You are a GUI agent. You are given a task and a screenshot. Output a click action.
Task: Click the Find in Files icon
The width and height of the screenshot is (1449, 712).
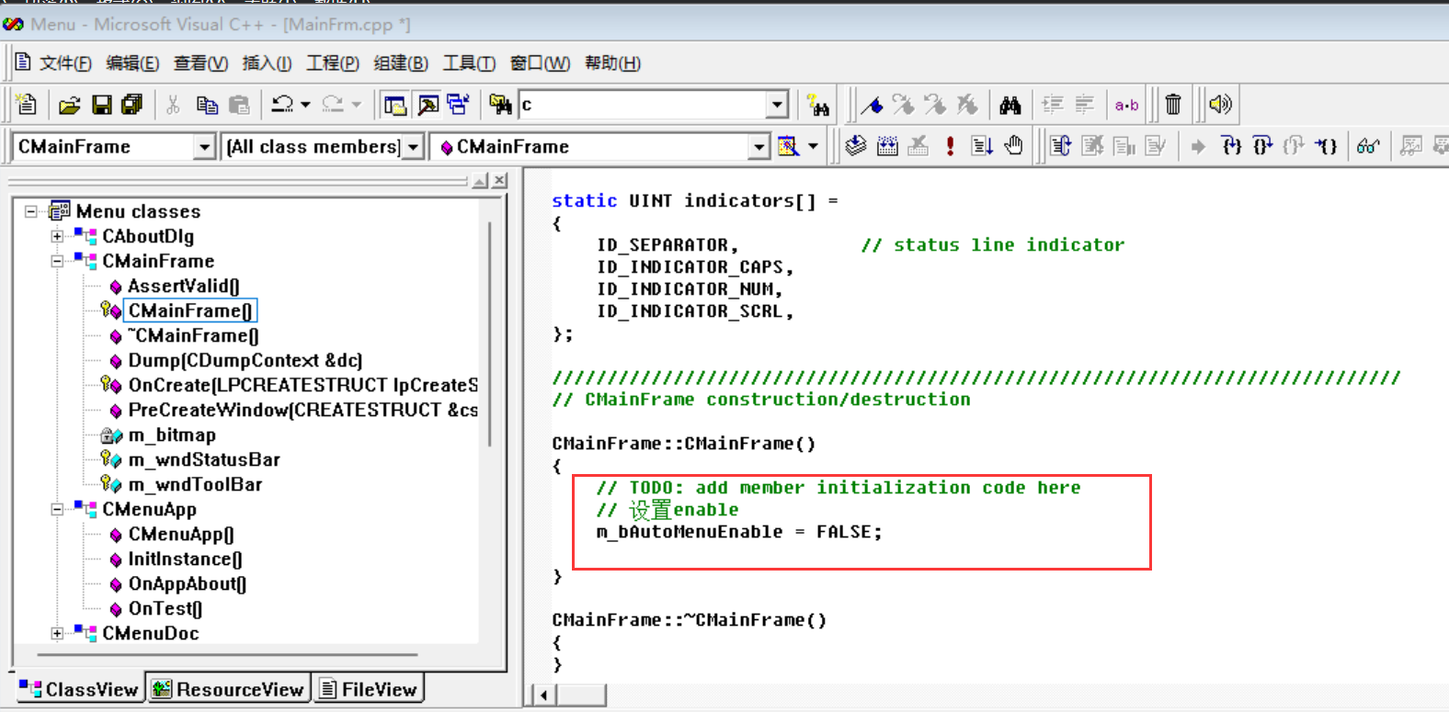click(x=500, y=105)
